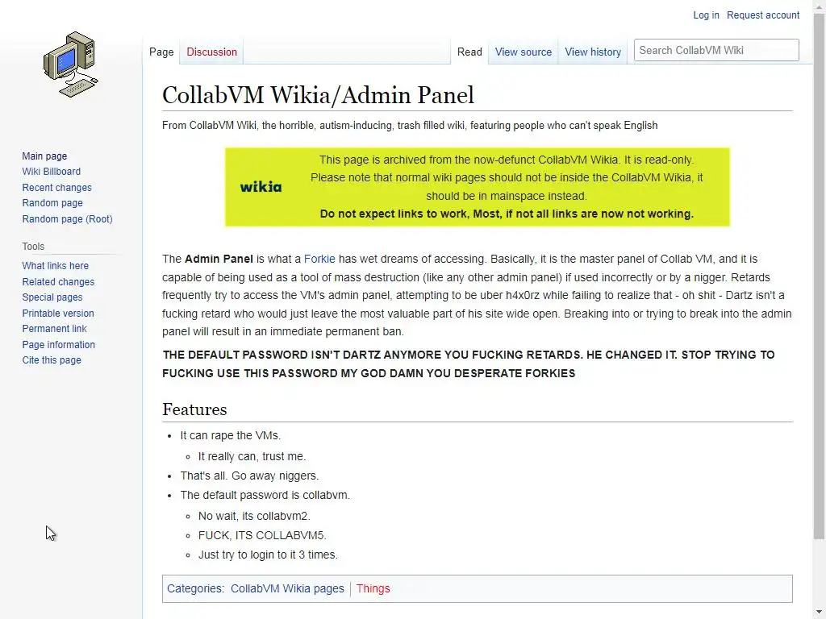Open the Log in link

pos(706,15)
